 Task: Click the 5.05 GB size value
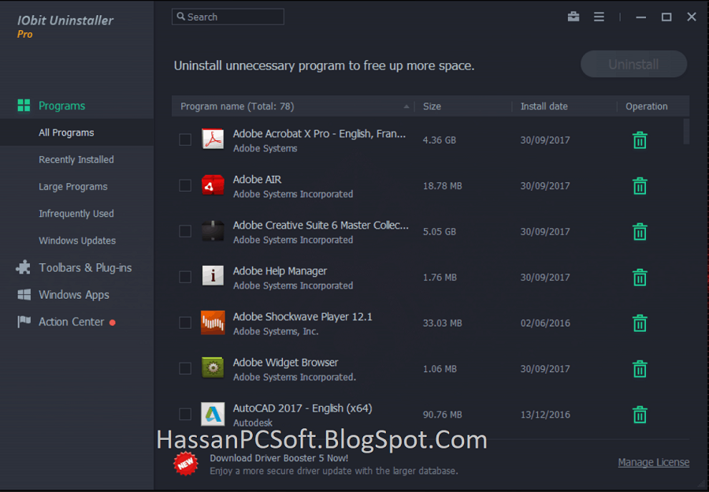tap(439, 232)
